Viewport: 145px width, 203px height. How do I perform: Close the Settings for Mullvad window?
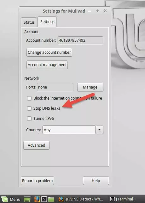(x=105, y=11)
